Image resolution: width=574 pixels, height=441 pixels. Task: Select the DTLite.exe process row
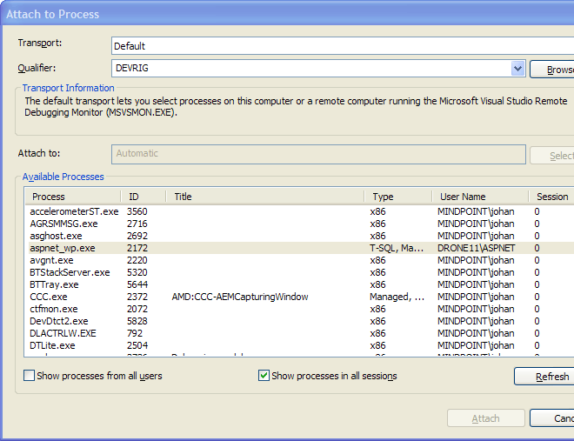tap(299, 345)
